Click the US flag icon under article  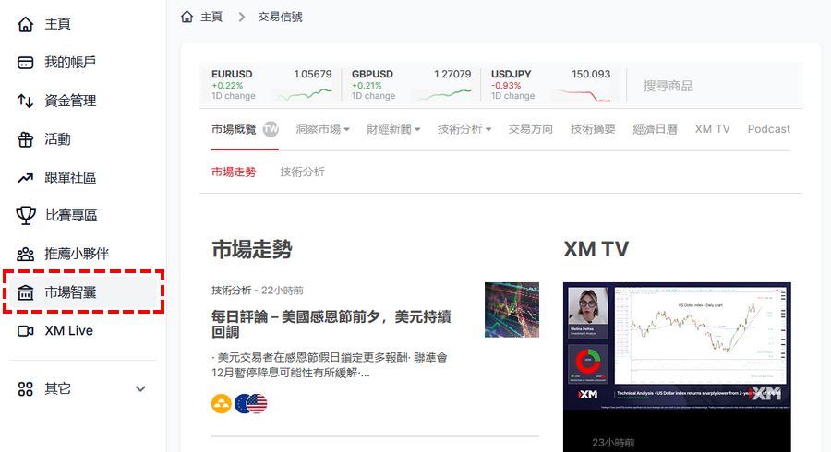click(x=257, y=404)
